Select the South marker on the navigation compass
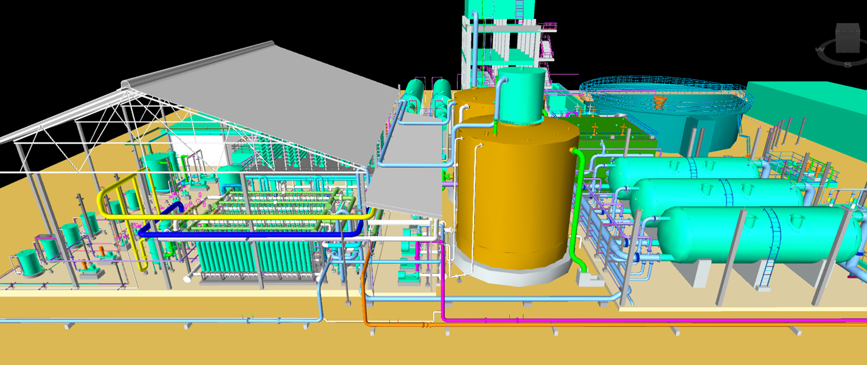The image size is (867, 365). click(848, 64)
